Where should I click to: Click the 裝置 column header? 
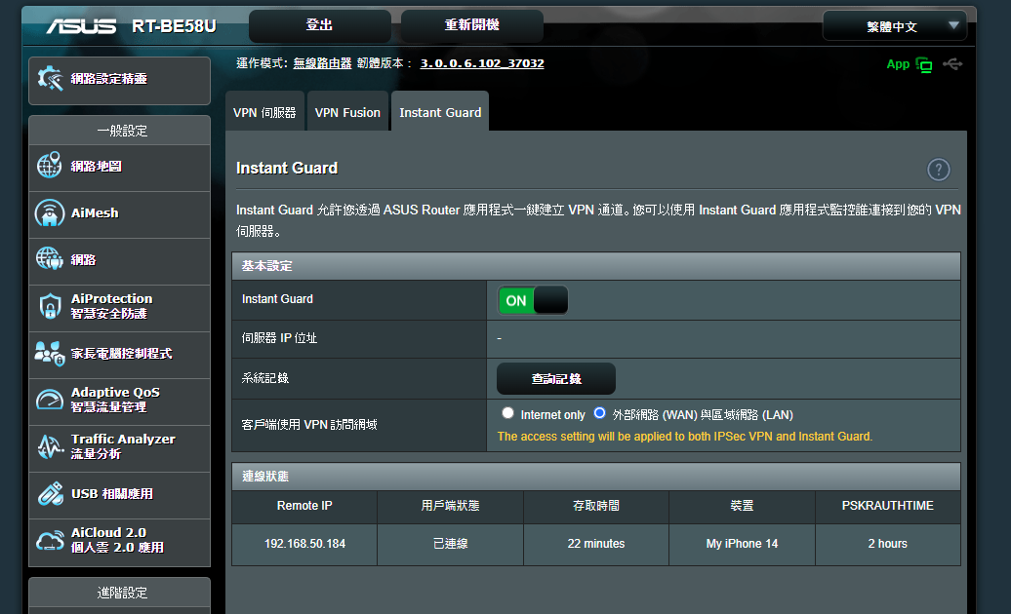pyautogui.click(x=742, y=506)
